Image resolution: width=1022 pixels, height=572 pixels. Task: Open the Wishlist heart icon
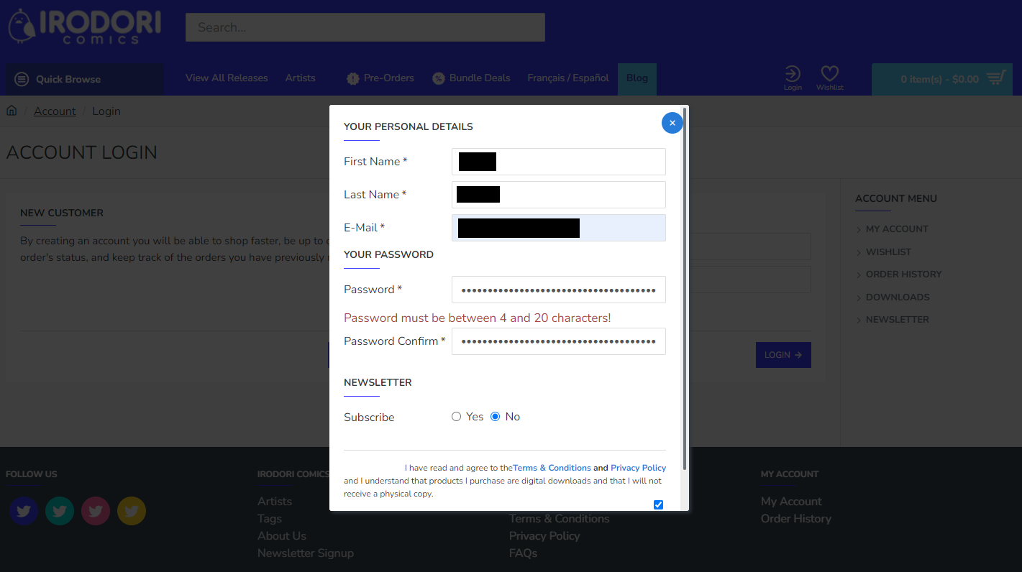829,78
